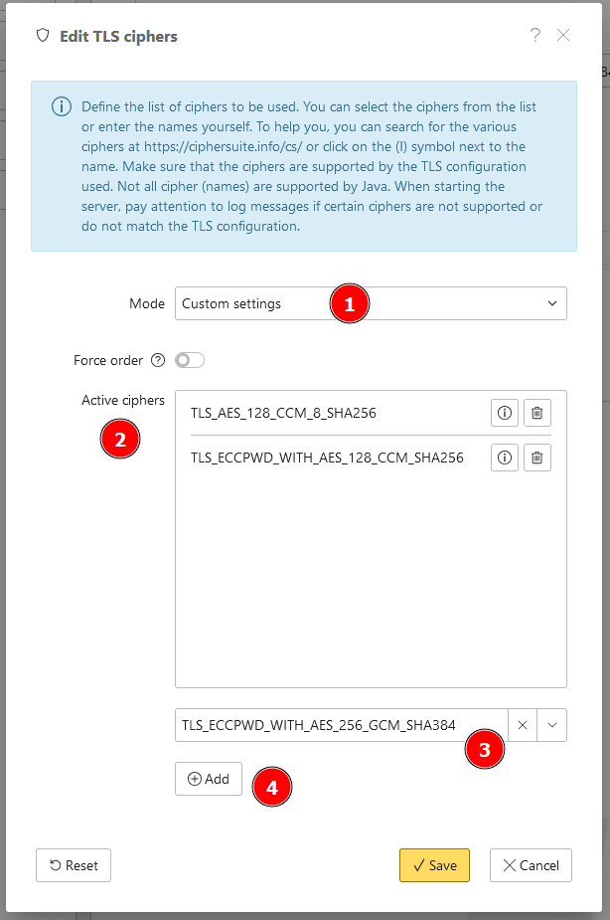Click the shield icon next to dialog title
610x920 pixels.
point(43,36)
